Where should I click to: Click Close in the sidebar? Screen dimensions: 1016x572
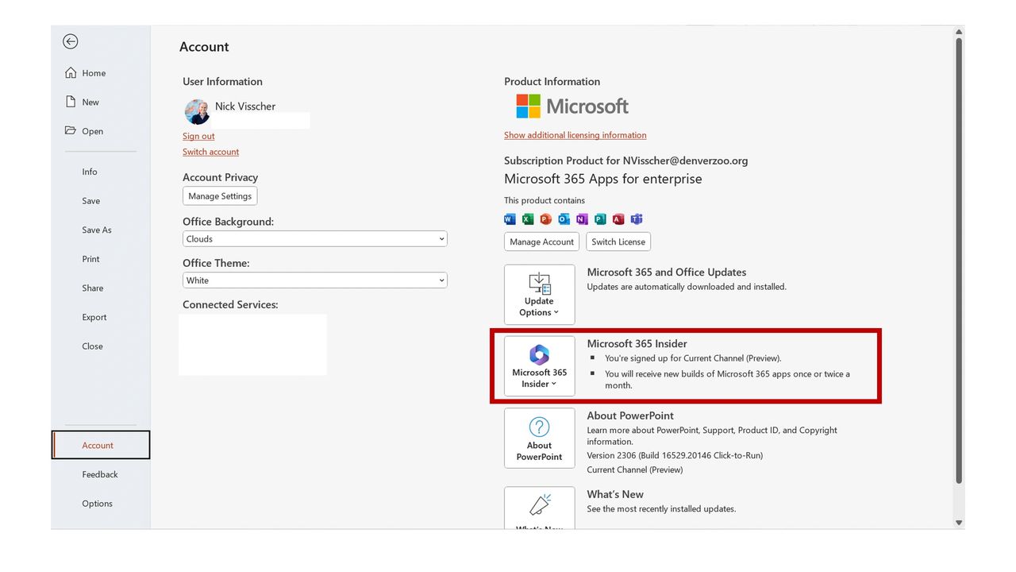pyautogui.click(x=92, y=346)
